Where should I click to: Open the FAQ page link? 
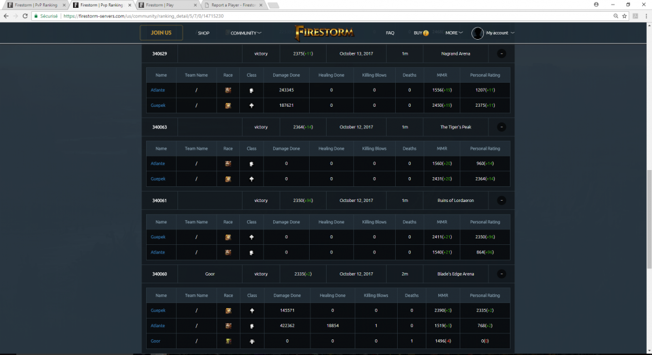pos(390,33)
